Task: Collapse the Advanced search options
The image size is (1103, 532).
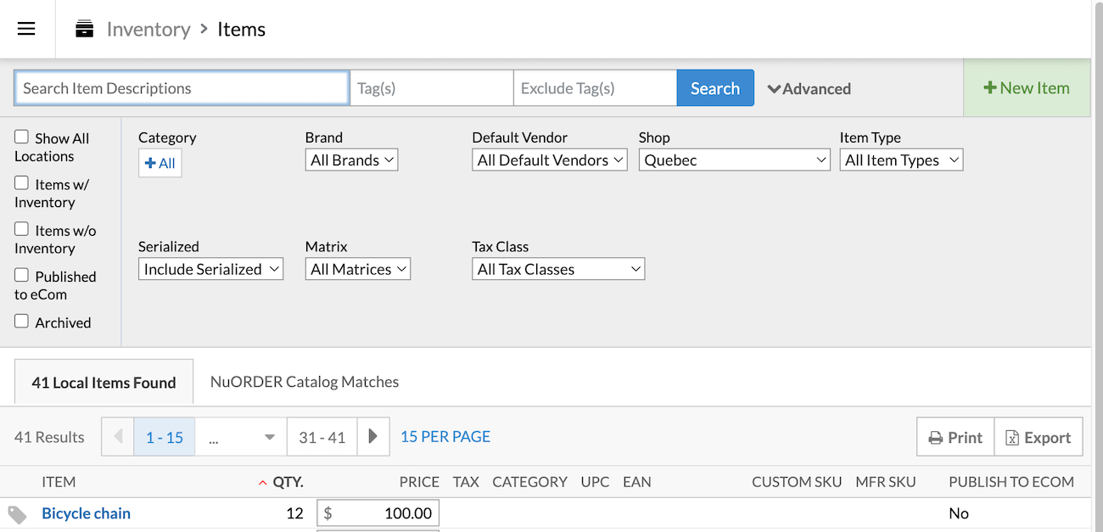Action: point(809,88)
